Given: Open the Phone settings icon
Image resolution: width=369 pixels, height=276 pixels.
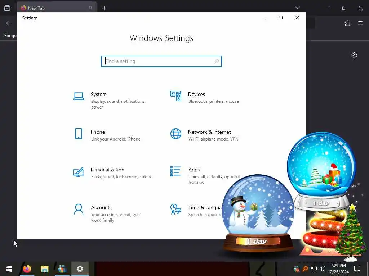Looking at the screenshot, I should [x=78, y=134].
